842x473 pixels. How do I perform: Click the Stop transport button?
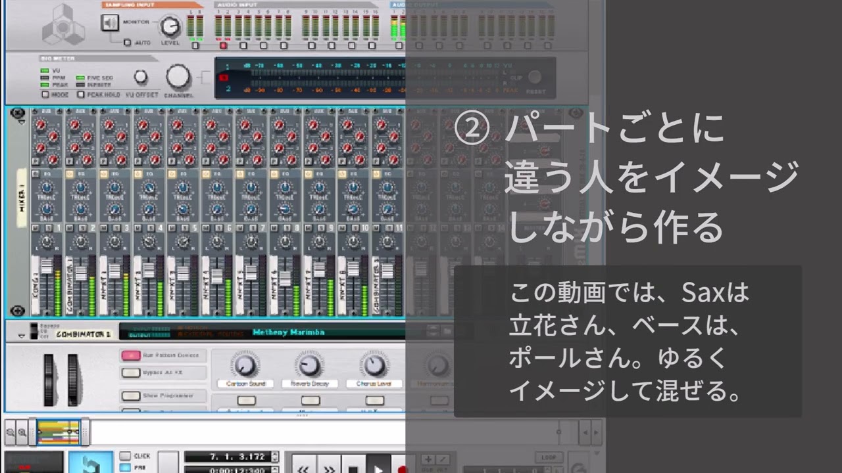point(353,465)
